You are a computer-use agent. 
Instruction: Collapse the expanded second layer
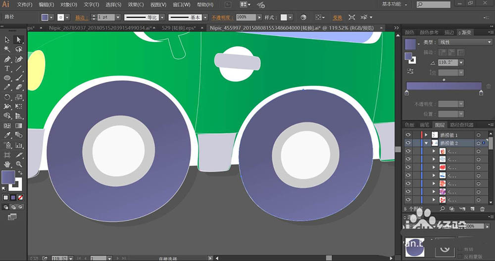[426, 143]
